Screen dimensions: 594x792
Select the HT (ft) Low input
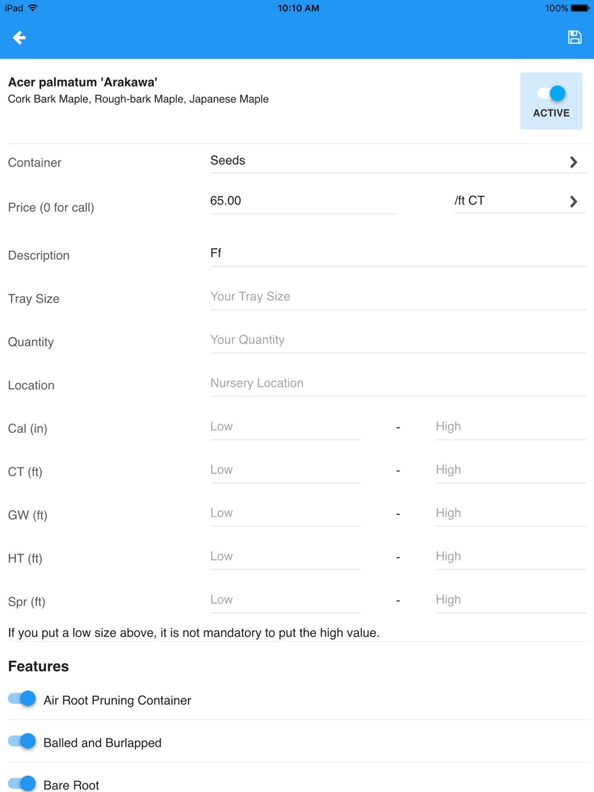[x=285, y=556]
